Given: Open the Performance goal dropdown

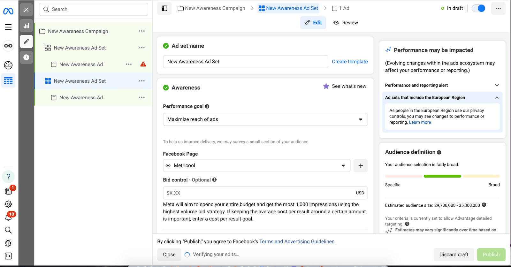Looking at the screenshot, I should pyautogui.click(x=265, y=119).
